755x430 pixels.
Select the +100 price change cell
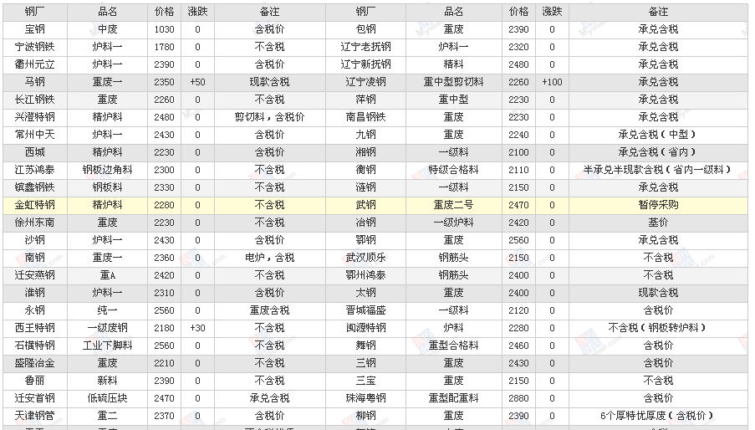(552, 82)
